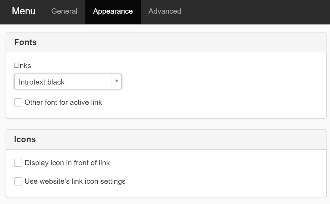This screenshot has height=204, width=330.
Task: Click the Icons section header
Action: tap(25, 139)
